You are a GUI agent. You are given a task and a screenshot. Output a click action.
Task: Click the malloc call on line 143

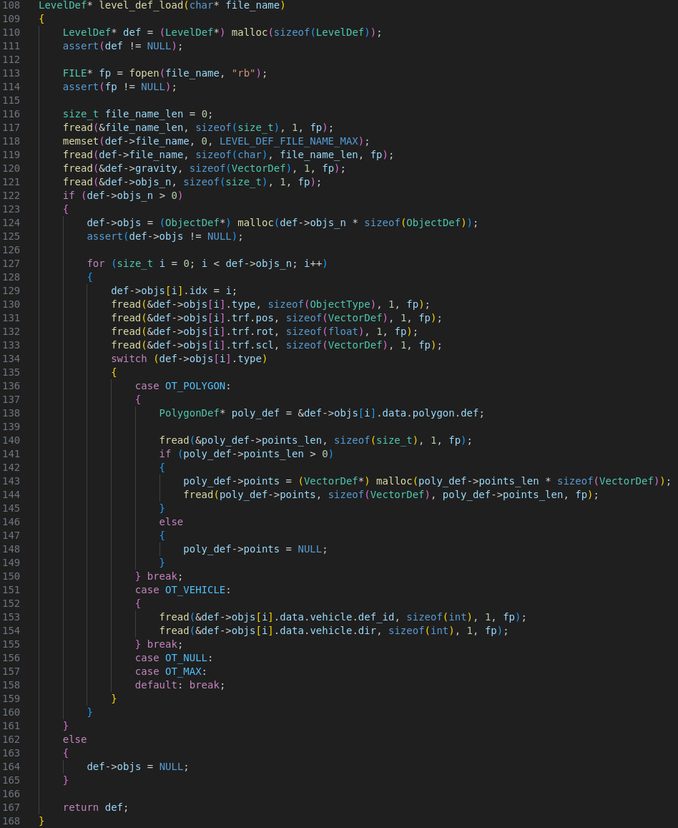click(x=394, y=482)
